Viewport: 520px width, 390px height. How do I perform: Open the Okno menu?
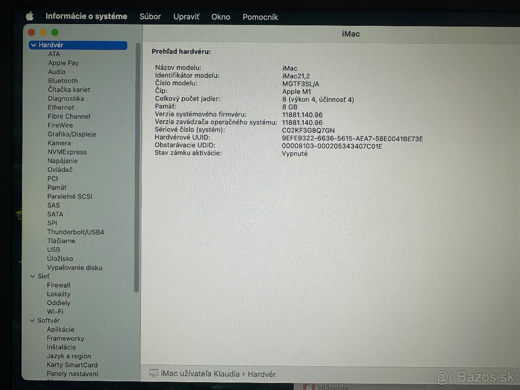(221, 16)
